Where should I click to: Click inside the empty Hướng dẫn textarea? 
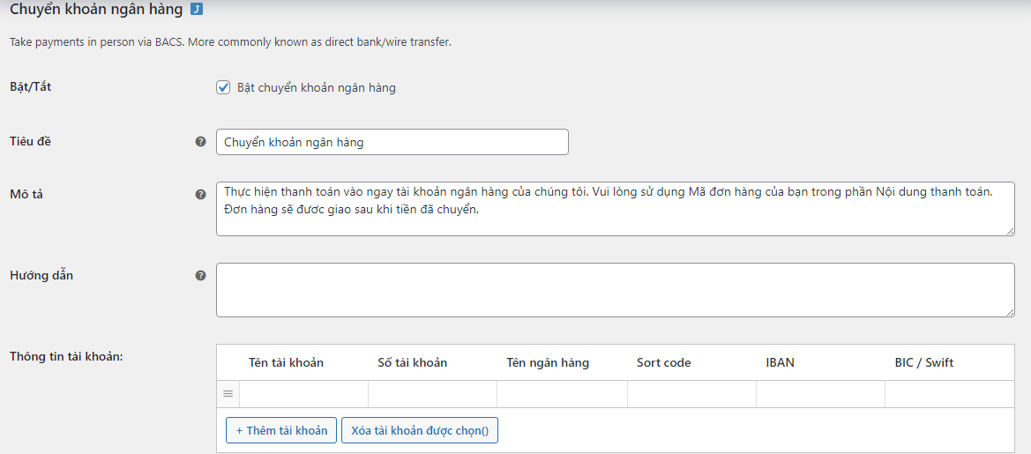tap(614, 289)
